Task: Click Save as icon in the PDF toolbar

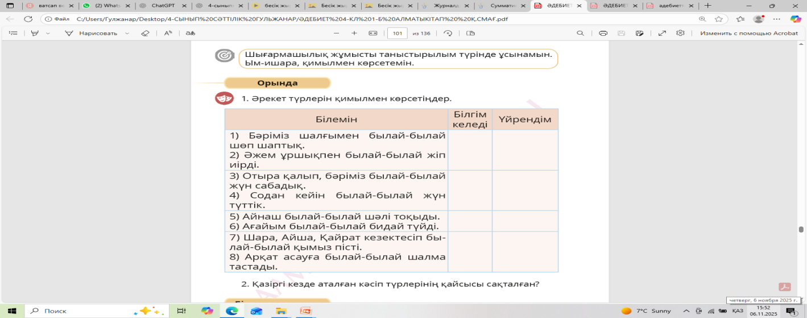Action: [x=640, y=33]
